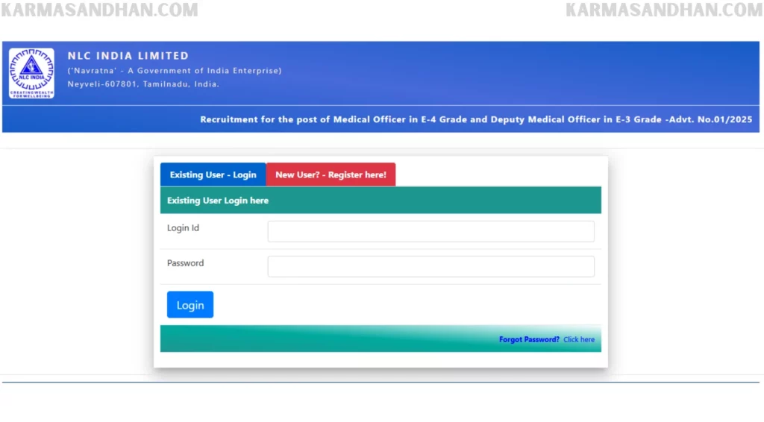Select the 'Password' label
The image size is (764, 422).
(186, 263)
